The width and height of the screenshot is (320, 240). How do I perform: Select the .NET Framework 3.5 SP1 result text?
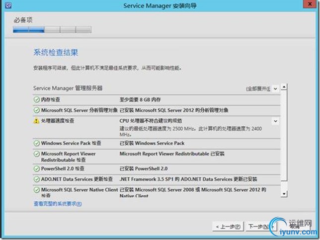click(188, 179)
